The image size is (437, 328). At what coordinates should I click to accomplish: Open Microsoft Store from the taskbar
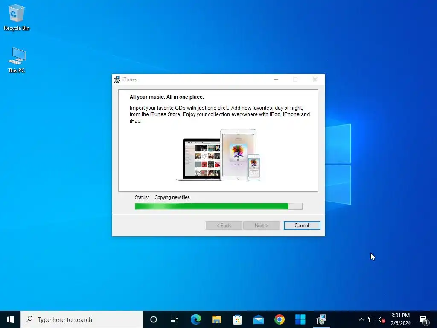pyautogui.click(x=237, y=319)
